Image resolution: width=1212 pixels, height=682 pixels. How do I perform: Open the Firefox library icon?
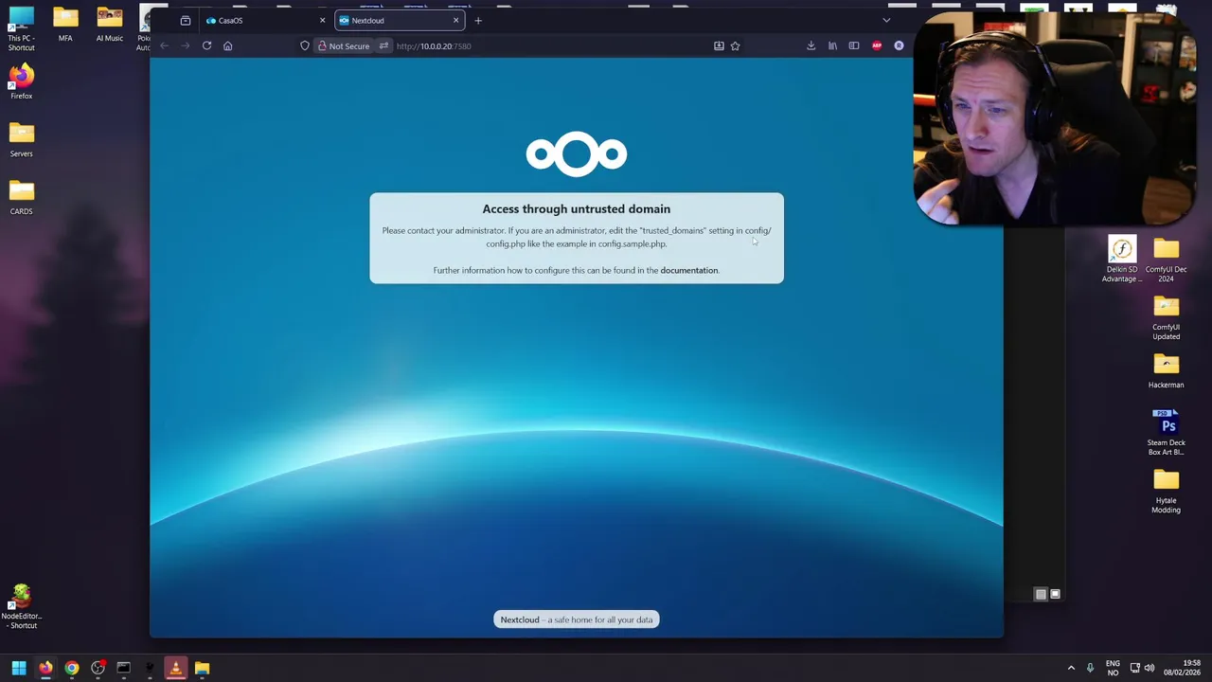(x=832, y=45)
